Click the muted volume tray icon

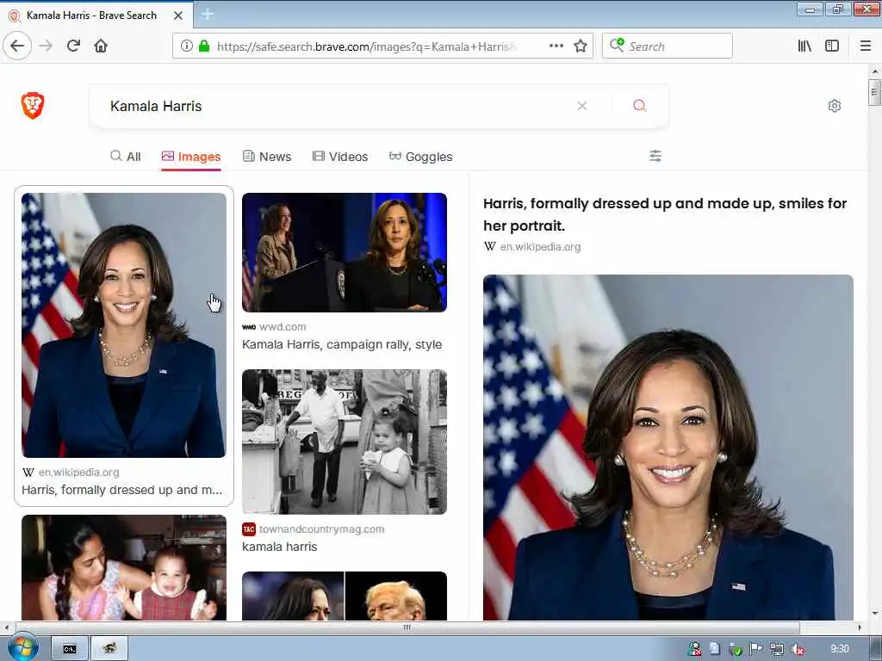797,649
